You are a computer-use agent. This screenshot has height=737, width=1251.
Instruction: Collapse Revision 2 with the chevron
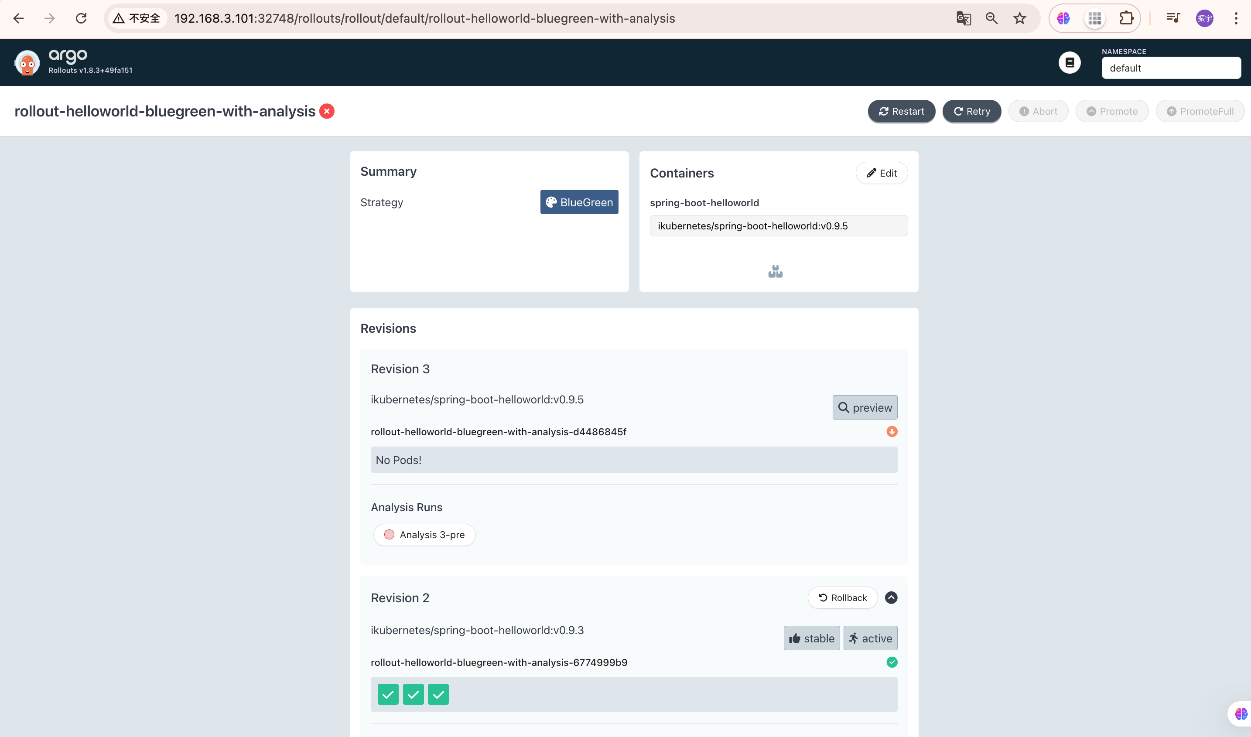click(x=891, y=597)
